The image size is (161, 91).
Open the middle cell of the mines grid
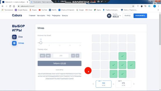point(113,56)
